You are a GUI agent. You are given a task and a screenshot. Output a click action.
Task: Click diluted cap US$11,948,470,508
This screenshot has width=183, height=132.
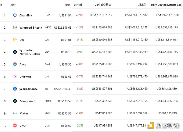click(167, 15)
